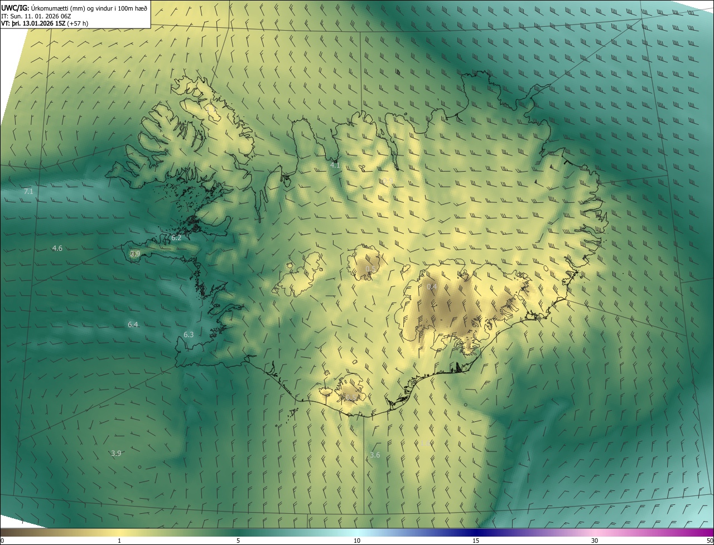This screenshot has height=545, width=714.
Task: Select the 6.3 value label
Action: 189,335
